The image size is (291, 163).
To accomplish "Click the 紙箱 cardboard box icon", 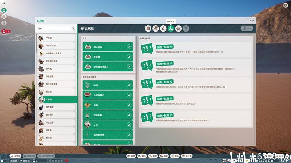I will [x=87, y=105].
